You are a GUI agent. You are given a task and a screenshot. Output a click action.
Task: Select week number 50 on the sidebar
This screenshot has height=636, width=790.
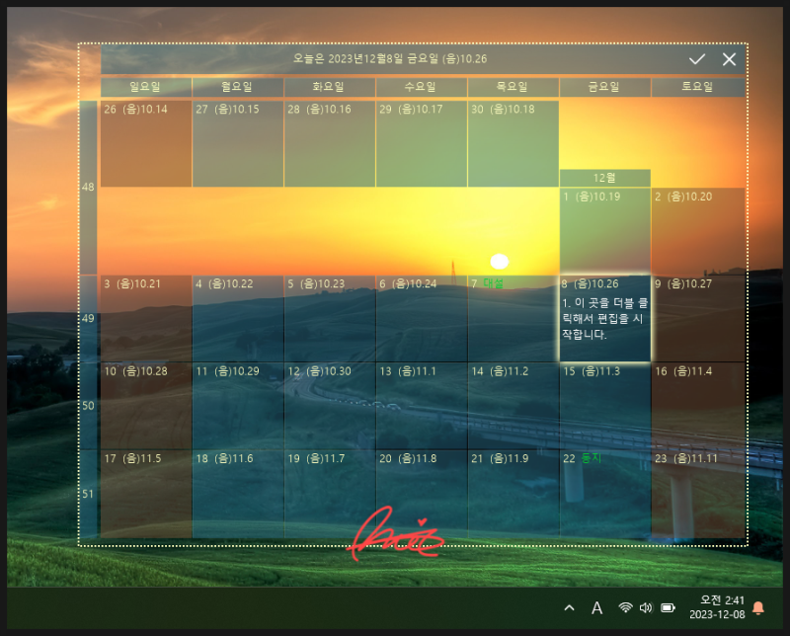click(x=88, y=405)
